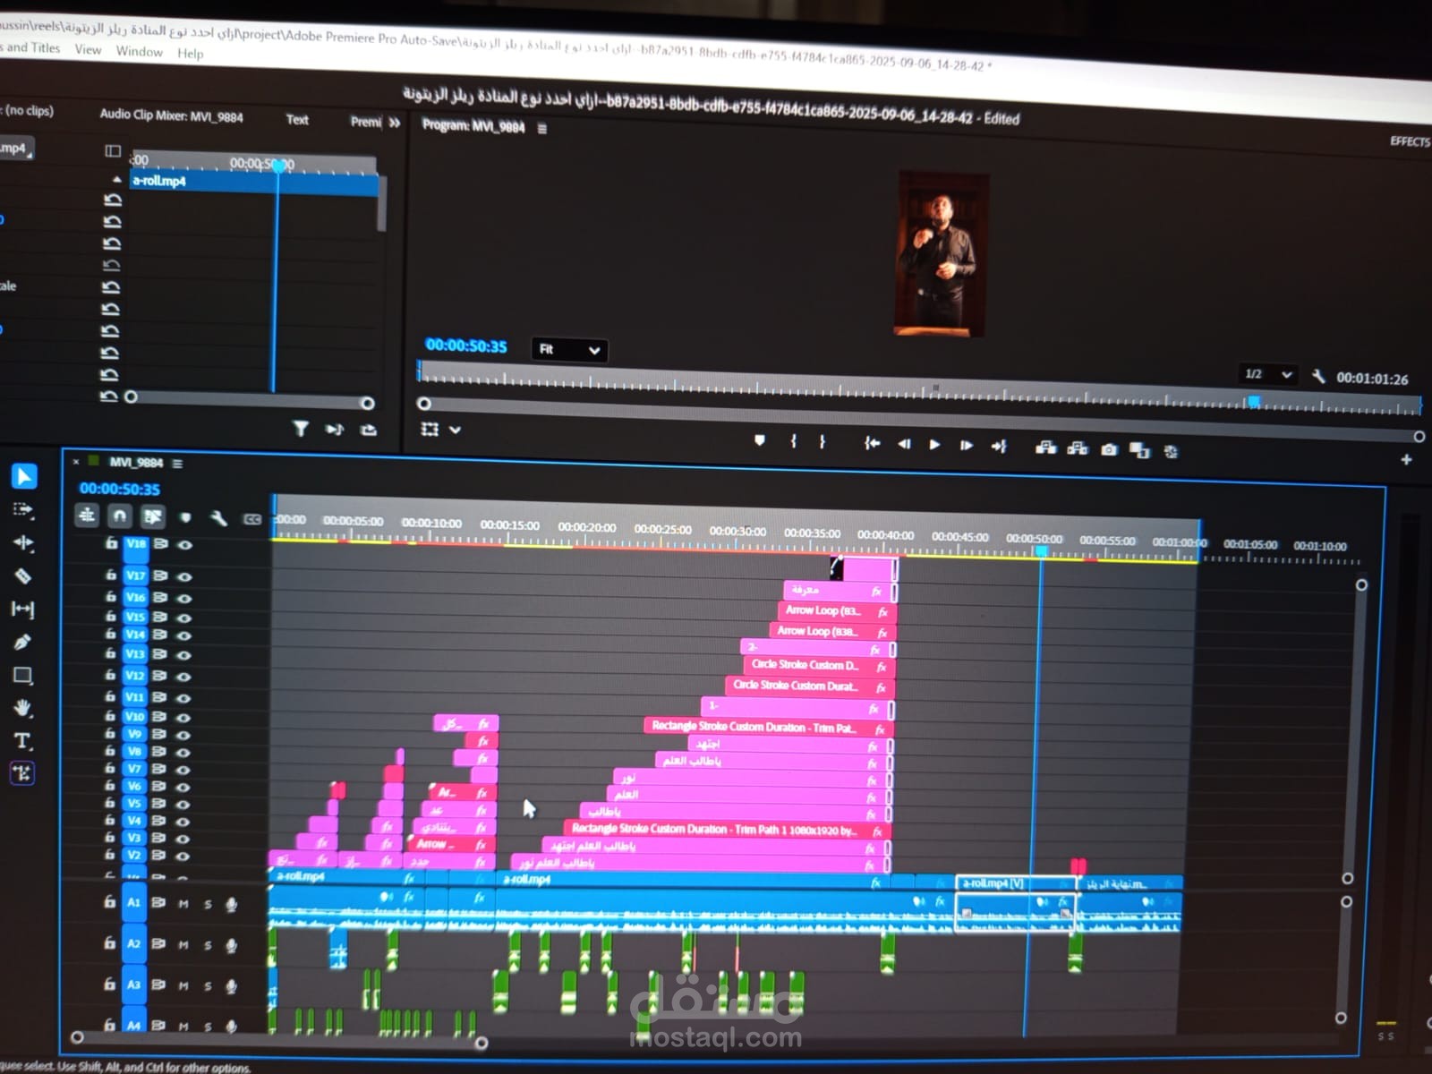Select the Slip tool
Viewport: 1432px width, 1074px height.
22,609
